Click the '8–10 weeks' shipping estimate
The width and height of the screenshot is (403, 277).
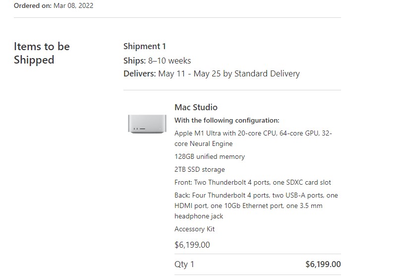pyautogui.click(x=169, y=61)
